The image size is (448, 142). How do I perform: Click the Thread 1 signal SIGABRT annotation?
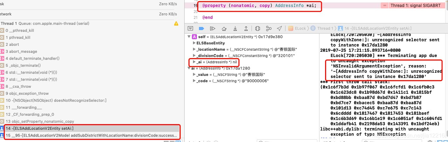click(x=414, y=5)
